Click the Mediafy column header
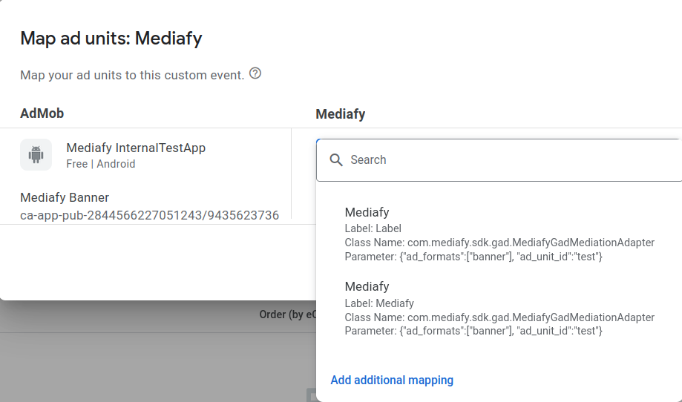This screenshot has height=402, width=682. point(340,114)
